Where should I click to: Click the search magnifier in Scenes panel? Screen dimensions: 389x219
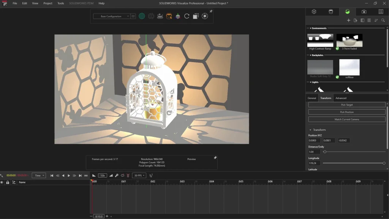coord(383,21)
